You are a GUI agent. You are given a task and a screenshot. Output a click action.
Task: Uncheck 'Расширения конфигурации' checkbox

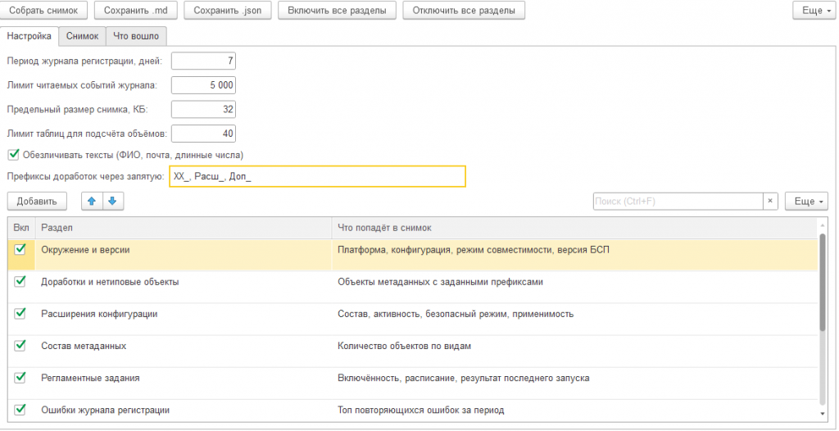[x=20, y=313]
